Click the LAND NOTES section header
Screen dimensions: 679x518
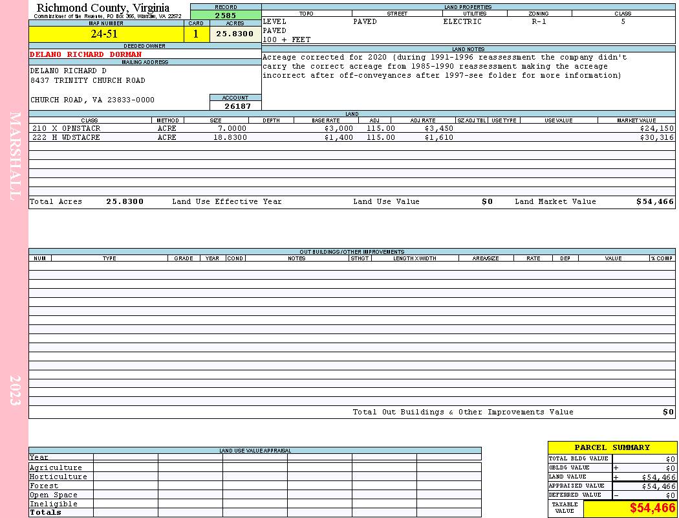(x=468, y=49)
